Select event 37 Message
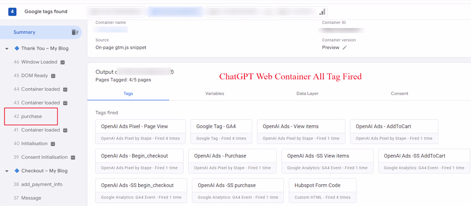This screenshot has width=471, height=206. 27,198
